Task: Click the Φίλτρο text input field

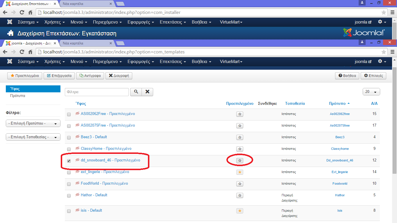Action: coord(97,92)
